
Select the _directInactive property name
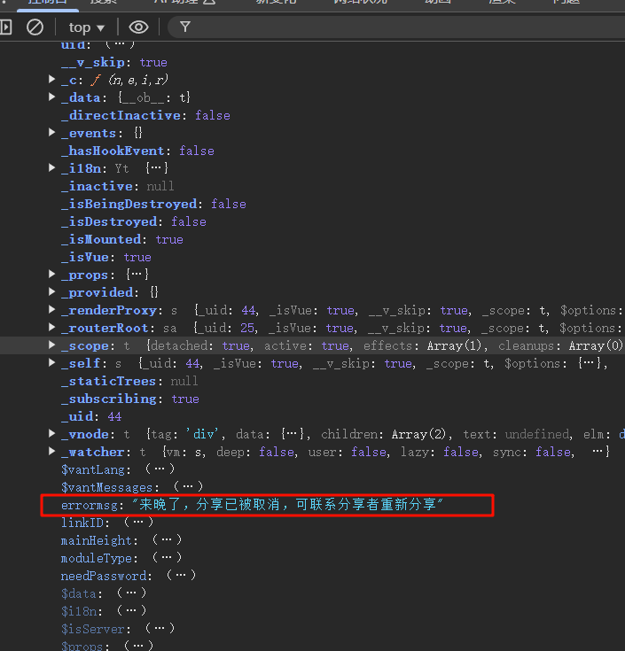[121, 115]
